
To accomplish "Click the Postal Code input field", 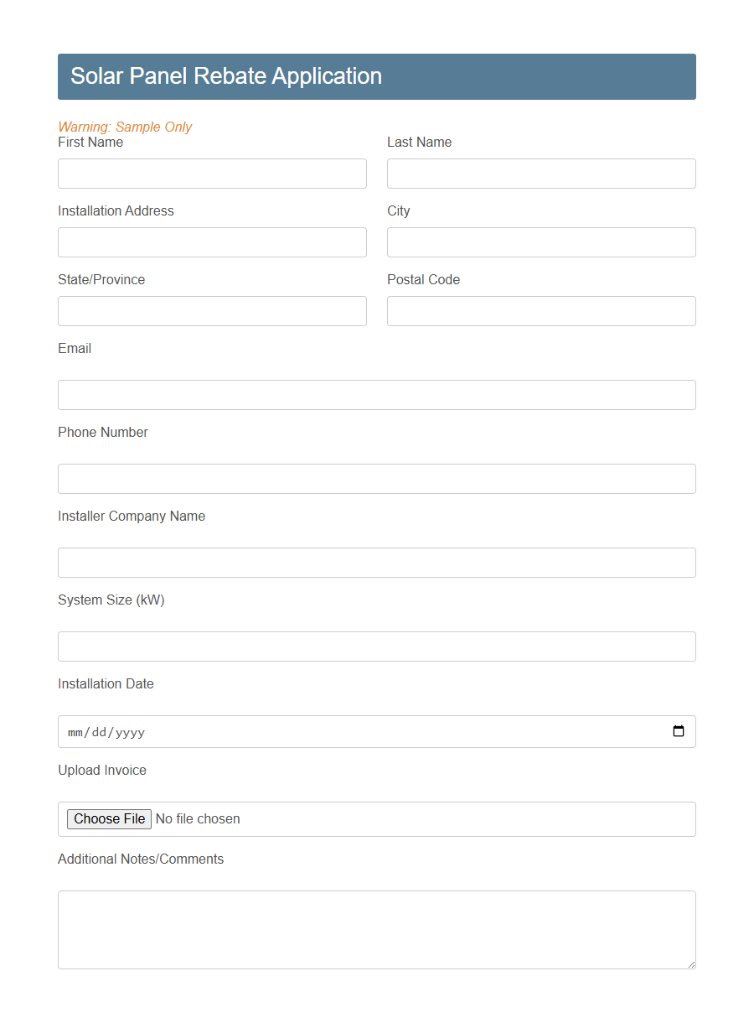I will pyautogui.click(x=541, y=311).
